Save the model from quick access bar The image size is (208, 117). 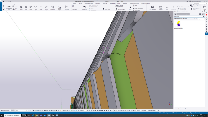(x=4, y=1)
